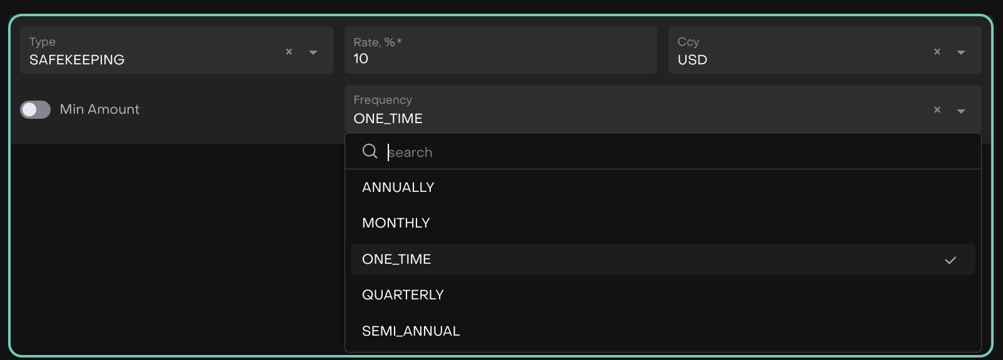Click the Min Amount label

coord(99,109)
